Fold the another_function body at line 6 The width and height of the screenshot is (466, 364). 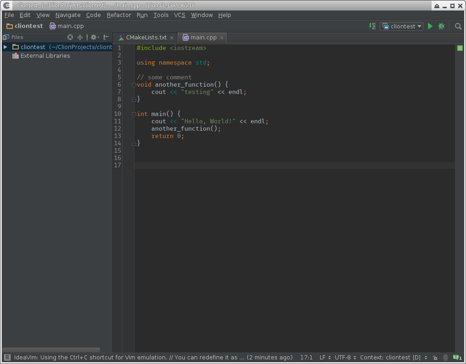[x=134, y=85]
